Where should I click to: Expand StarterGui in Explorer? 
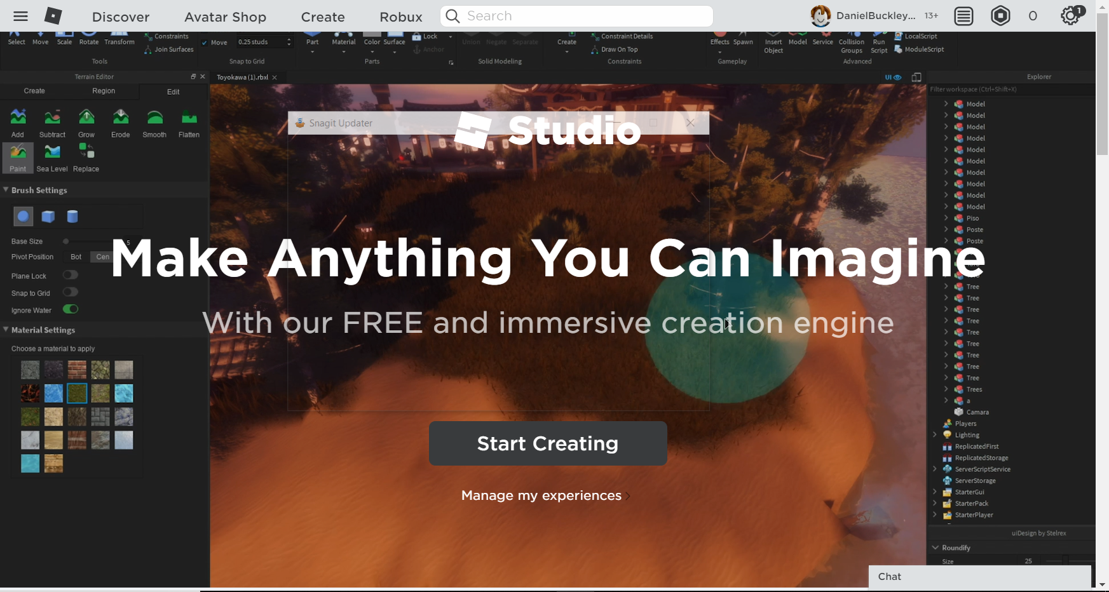click(935, 492)
